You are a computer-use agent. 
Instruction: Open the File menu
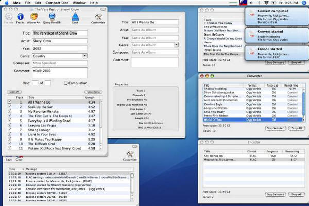coord(28,3)
